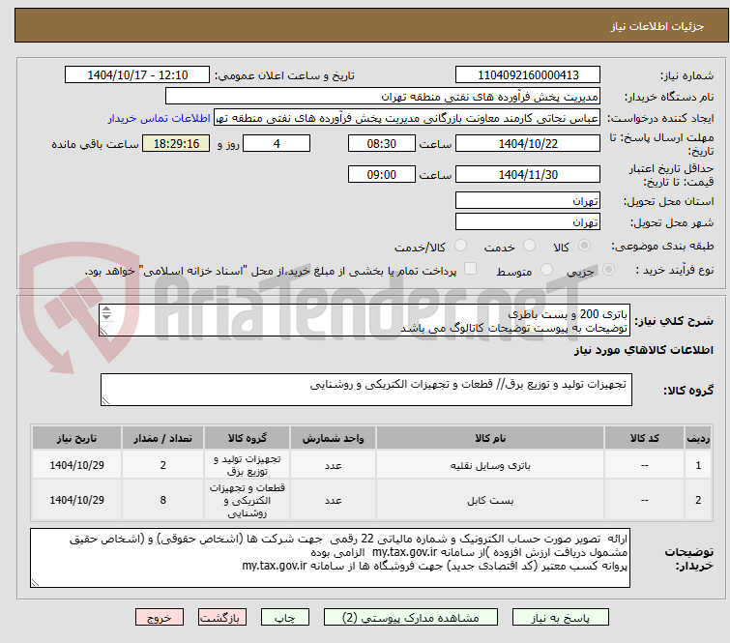The image size is (730, 643).
Task: Click quantity 2 in battery row
Action: click(x=163, y=465)
